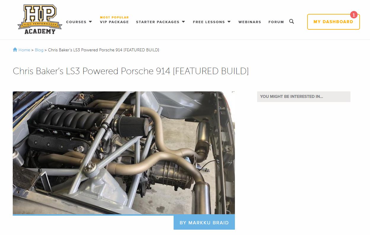Open the Free Lessons menu
This screenshot has height=235, width=370.
pos(209,22)
